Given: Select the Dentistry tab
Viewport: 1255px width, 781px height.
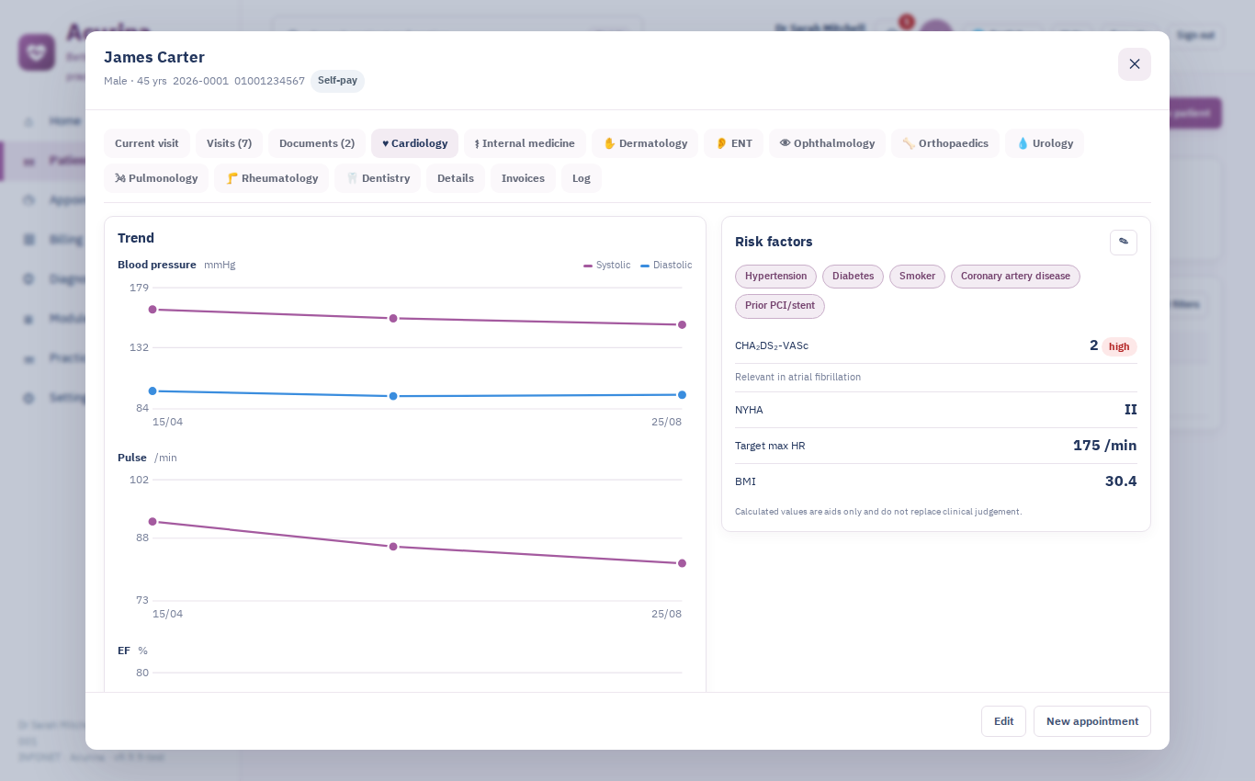Looking at the screenshot, I should point(378,178).
